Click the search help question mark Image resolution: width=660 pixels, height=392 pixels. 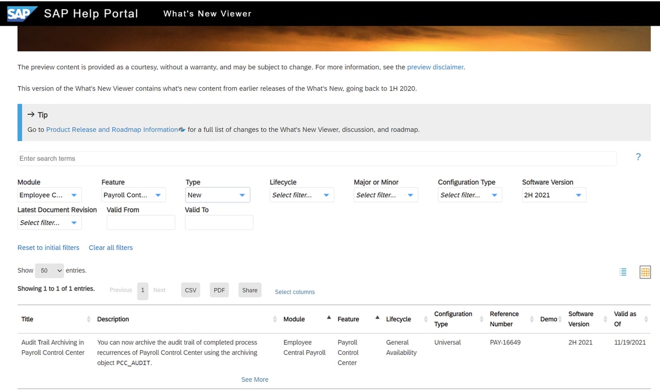click(638, 156)
